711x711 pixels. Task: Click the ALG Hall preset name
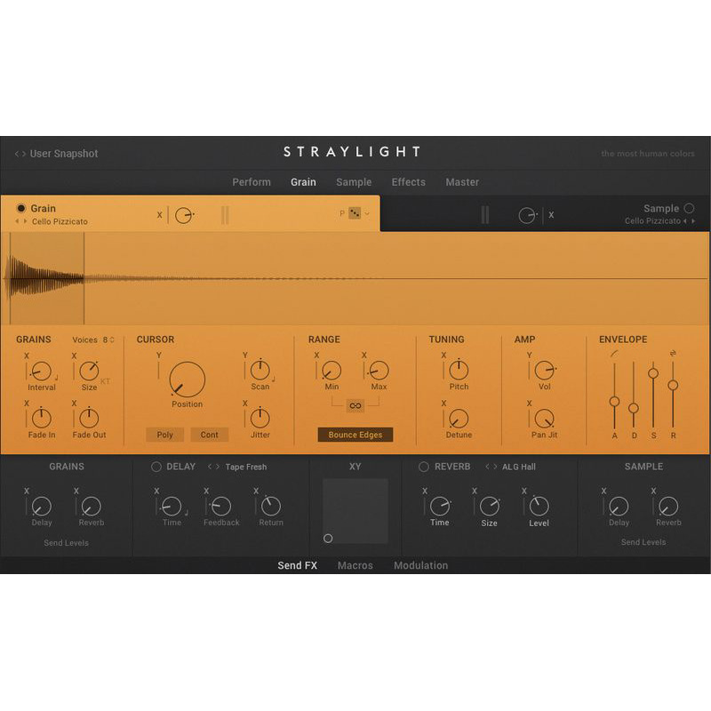(x=519, y=467)
